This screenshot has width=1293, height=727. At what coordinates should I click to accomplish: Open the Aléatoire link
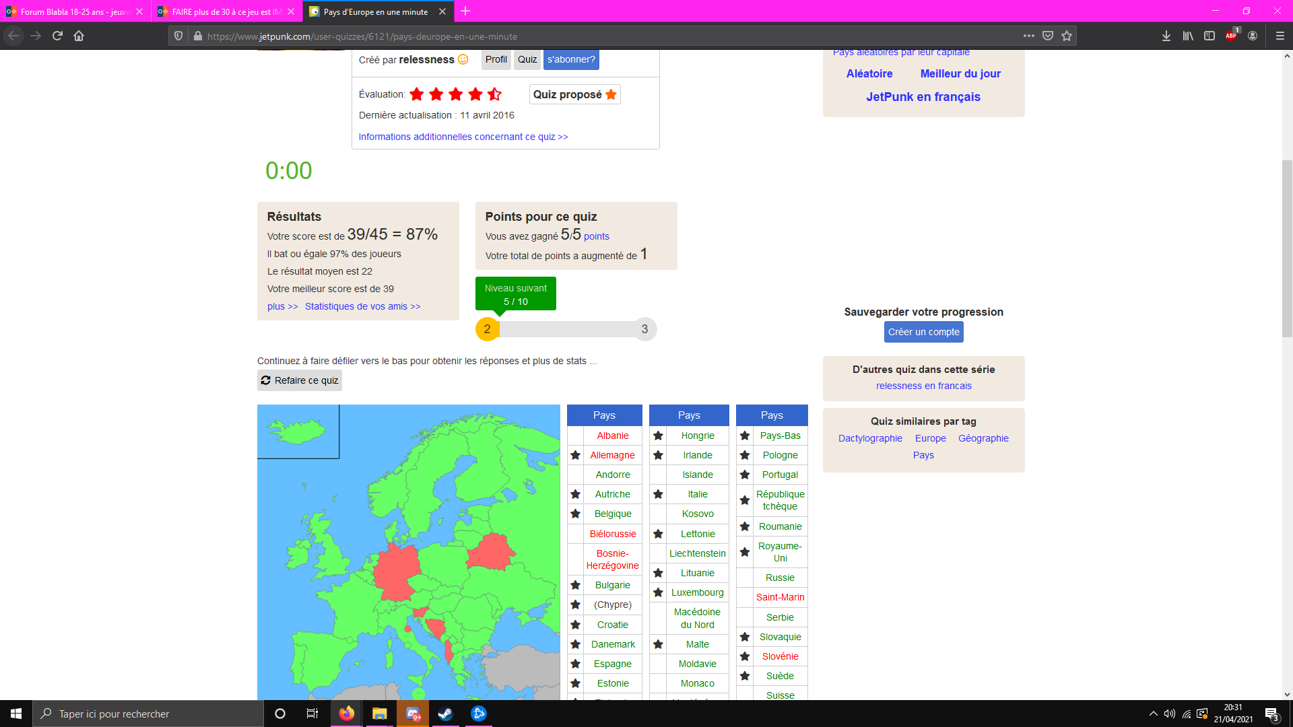click(869, 73)
